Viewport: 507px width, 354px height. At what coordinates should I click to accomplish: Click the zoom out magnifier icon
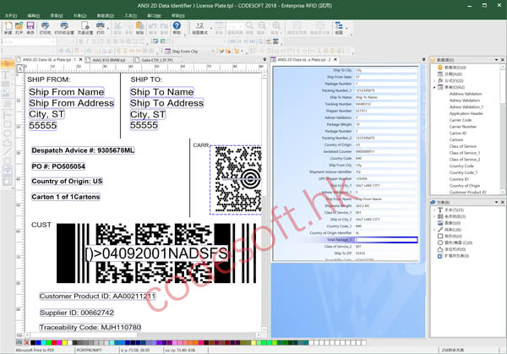click(262, 26)
